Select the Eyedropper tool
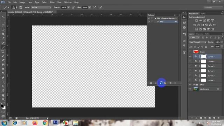The width and height of the screenshot is (224, 126). 3,38
